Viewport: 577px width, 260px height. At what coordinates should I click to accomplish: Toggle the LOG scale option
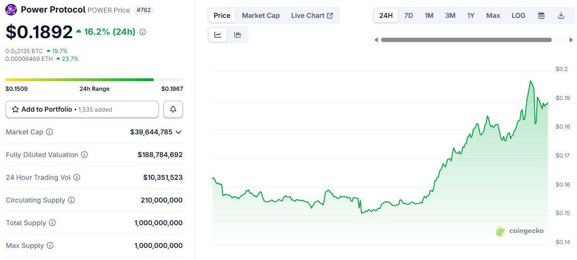coord(518,15)
